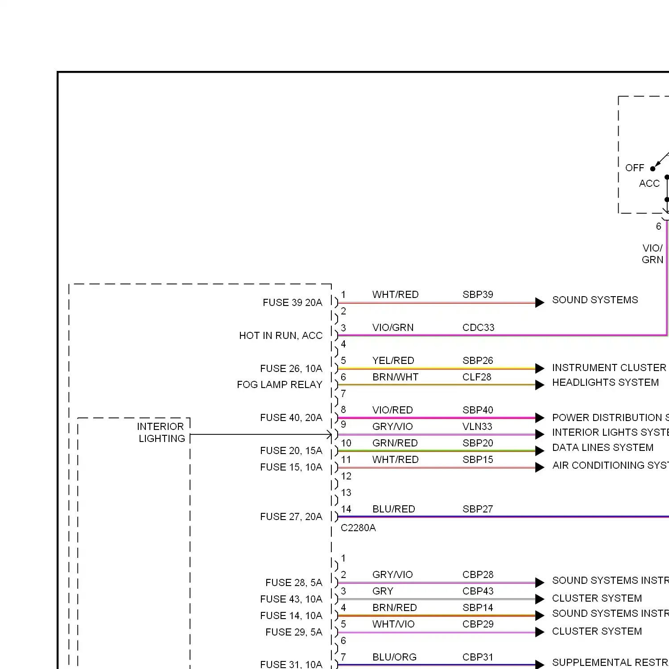Click the arrowhead pointing to SOUND SYSTEMS
This screenshot has height=669, width=669.
click(540, 302)
